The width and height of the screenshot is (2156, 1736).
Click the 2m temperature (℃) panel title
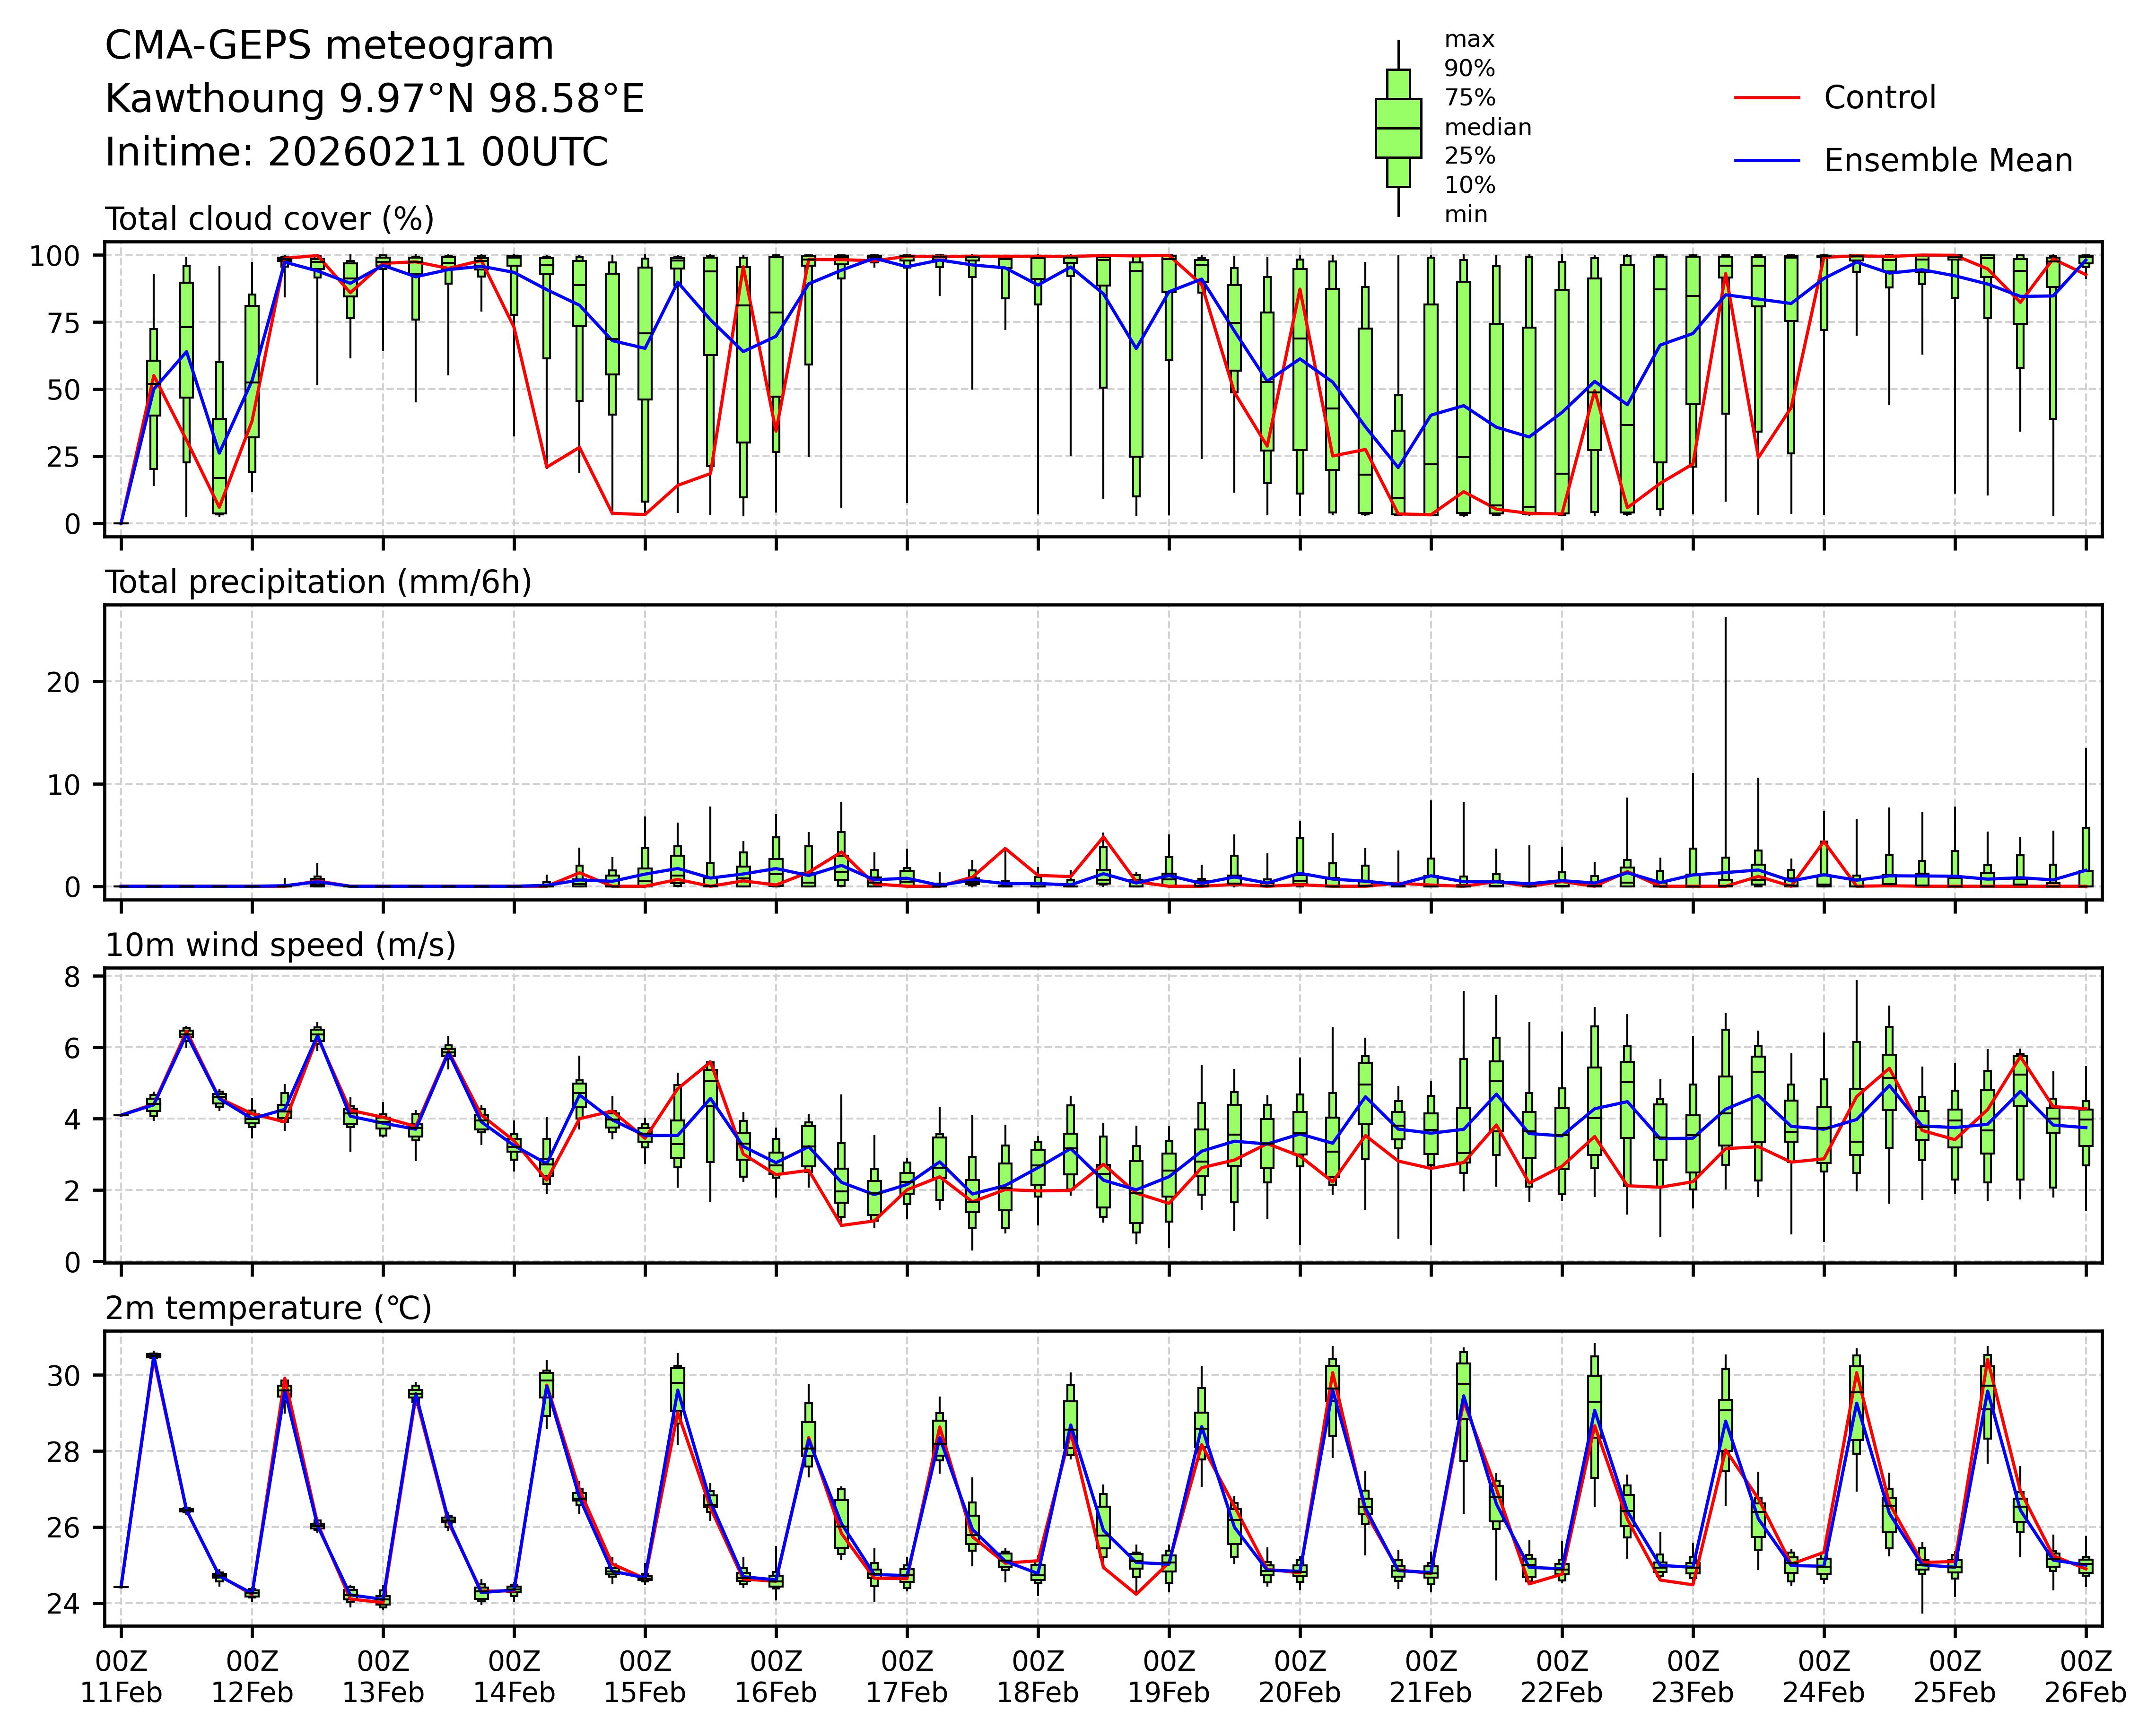click(268, 1308)
